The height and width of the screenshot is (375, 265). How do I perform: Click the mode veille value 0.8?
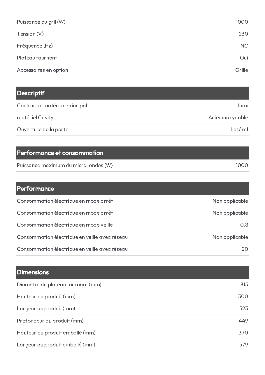point(244,225)
